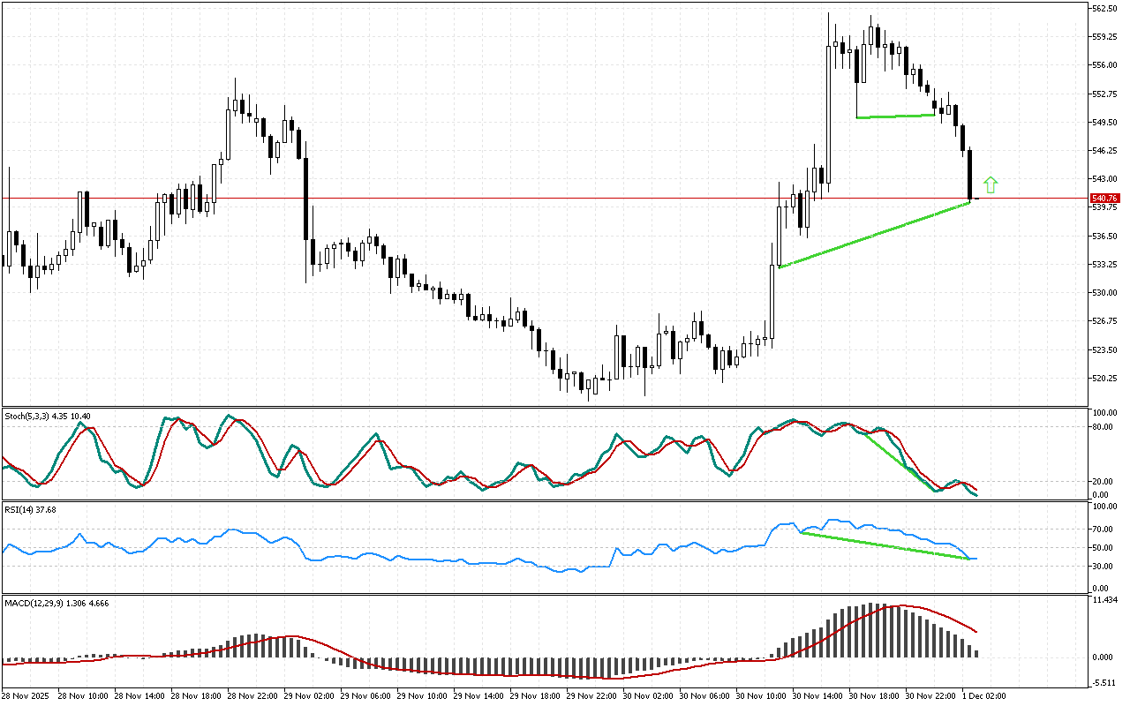Click the 70.00 level on RSI scale
Image resolution: width=1130 pixels, height=706 pixels.
click(1103, 529)
